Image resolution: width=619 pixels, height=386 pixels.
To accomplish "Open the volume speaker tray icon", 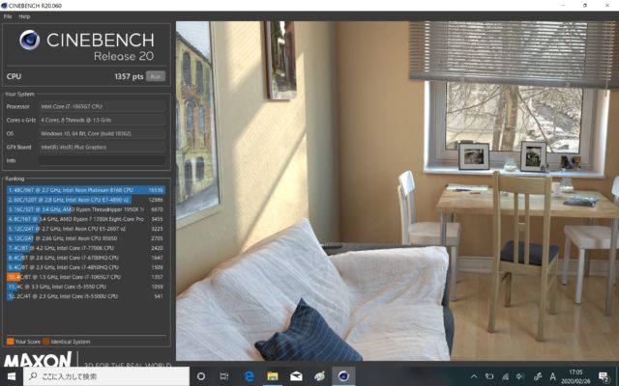I will (x=520, y=376).
